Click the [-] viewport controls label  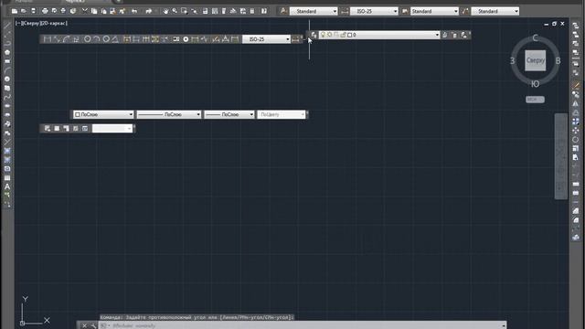(x=17, y=23)
